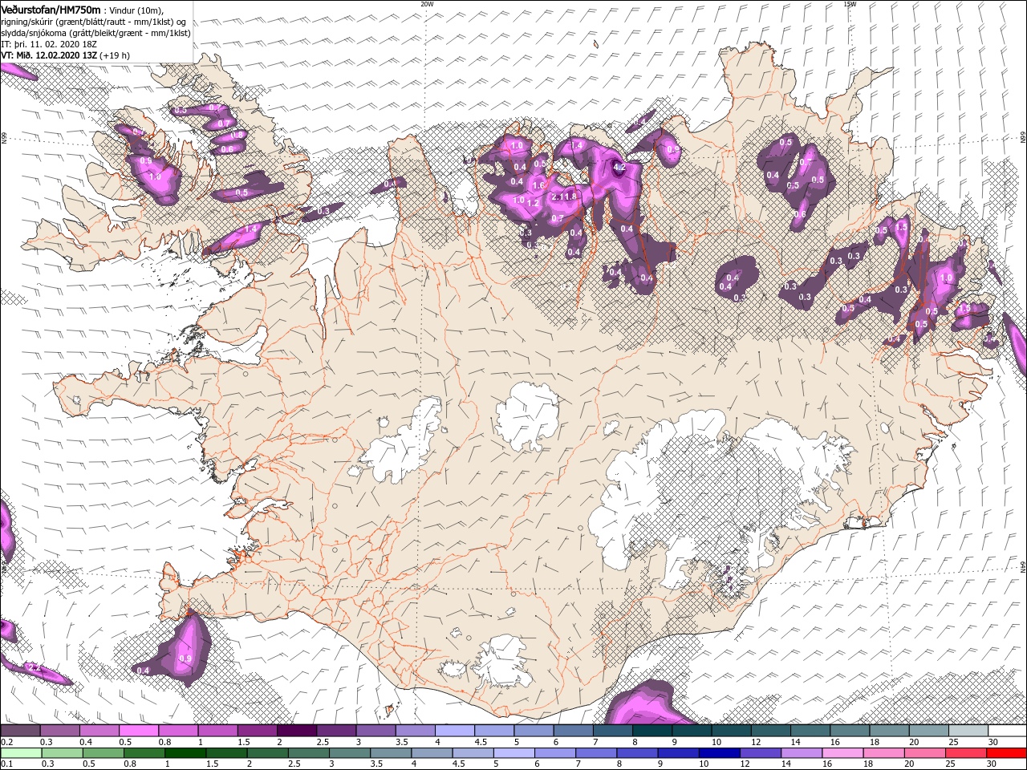Click the '1.2' snowfall value label

(x=533, y=203)
